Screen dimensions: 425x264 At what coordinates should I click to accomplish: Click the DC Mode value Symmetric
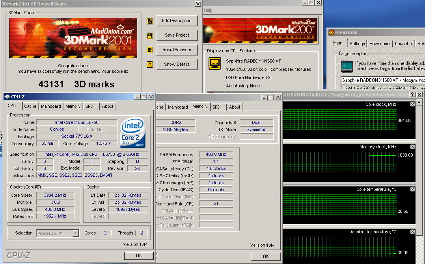(256, 129)
